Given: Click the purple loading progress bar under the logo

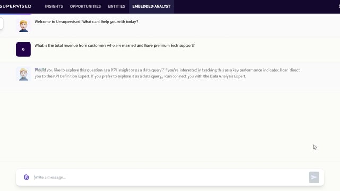Looking at the screenshot, I should click(15, 14).
